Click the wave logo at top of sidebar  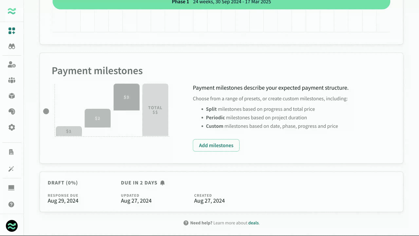tap(12, 11)
